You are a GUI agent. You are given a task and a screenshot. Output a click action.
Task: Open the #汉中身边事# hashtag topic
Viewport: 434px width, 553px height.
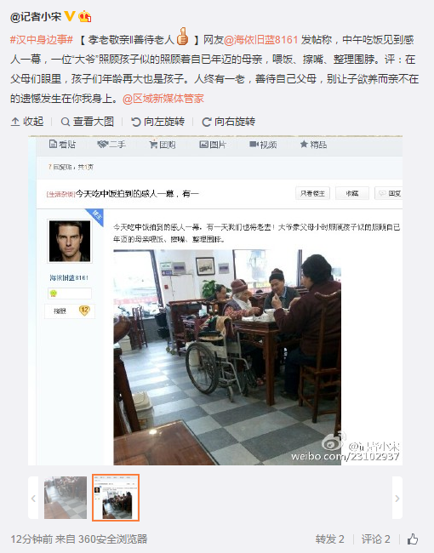(42, 39)
